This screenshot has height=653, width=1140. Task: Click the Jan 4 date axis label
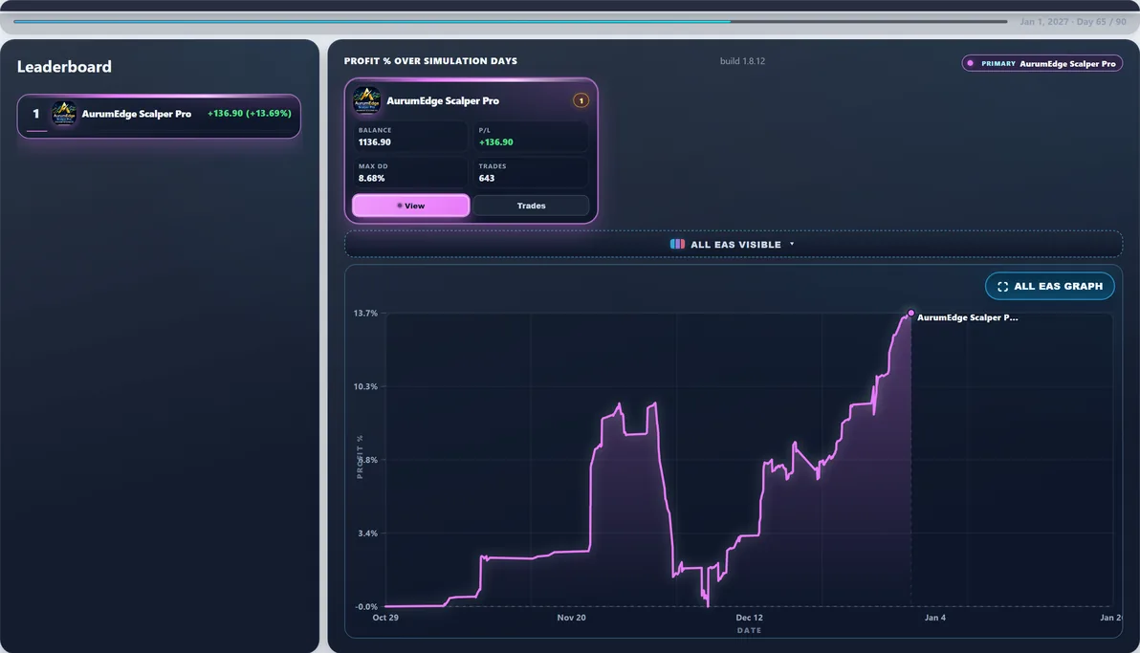[935, 618]
